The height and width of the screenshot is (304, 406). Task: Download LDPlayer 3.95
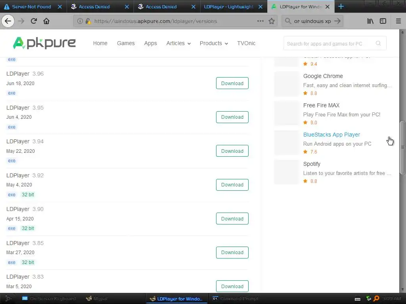tap(232, 117)
